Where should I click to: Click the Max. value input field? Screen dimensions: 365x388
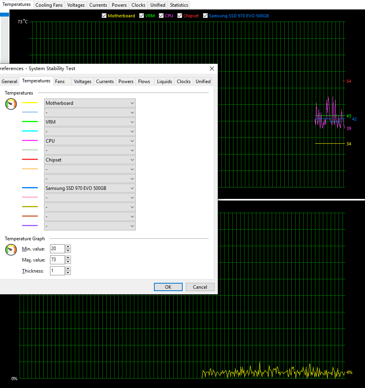point(57,260)
